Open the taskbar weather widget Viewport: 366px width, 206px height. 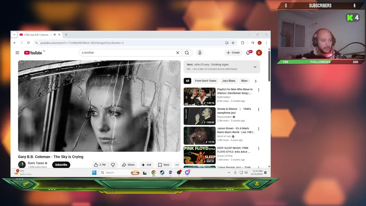pyautogui.click(x=23, y=173)
